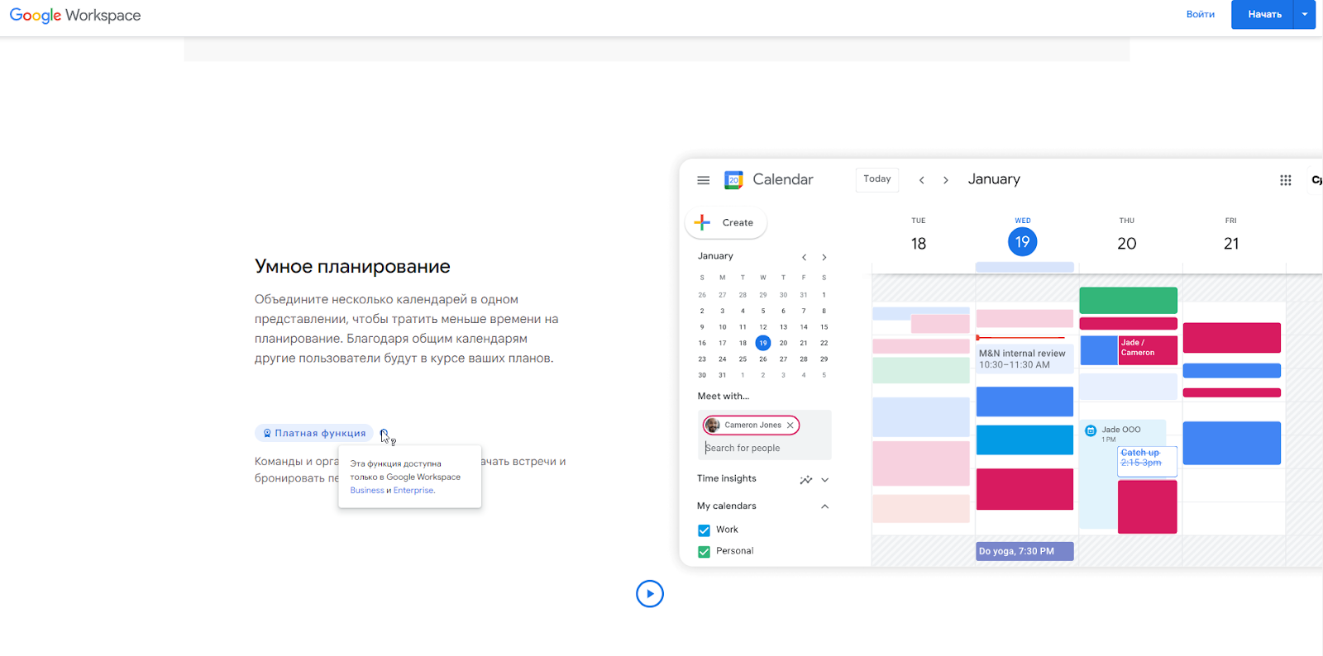
Task: Open the Calendar hamburger main menu
Action: [704, 180]
